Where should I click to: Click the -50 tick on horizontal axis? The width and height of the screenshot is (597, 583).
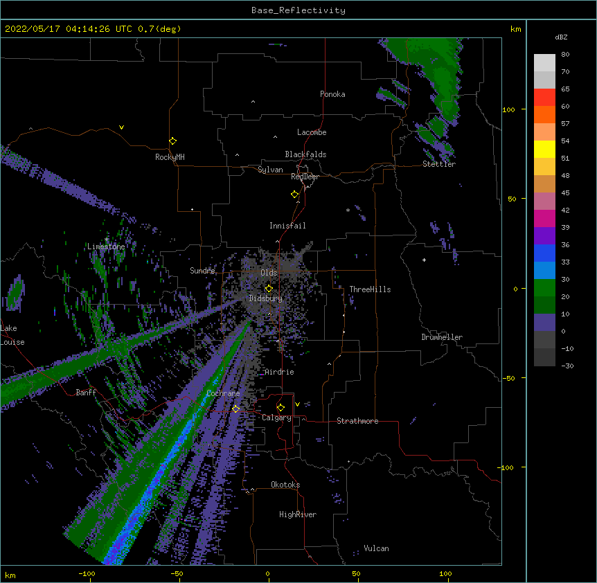tap(177, 573)
